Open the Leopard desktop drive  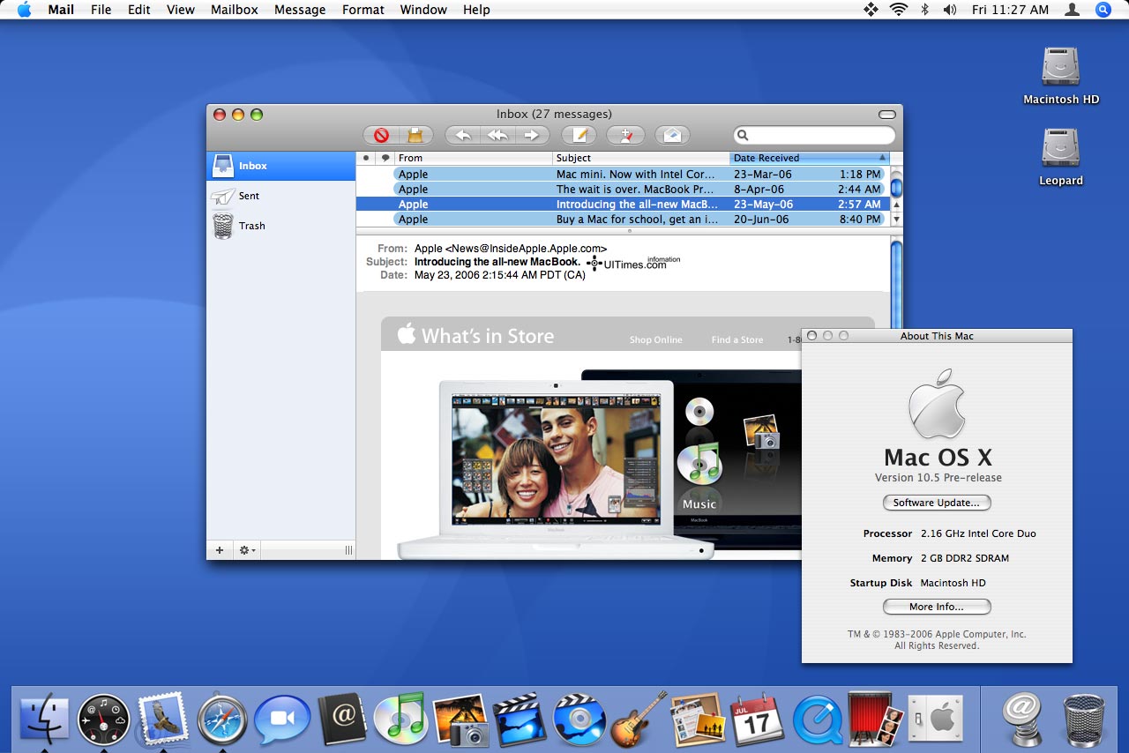[x=1061, y=157]
